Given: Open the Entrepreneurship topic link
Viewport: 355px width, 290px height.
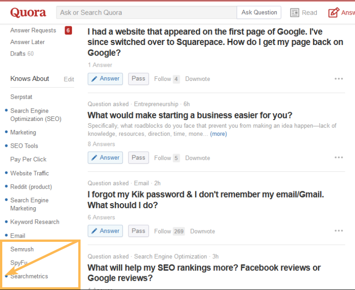Looking at the screenshot, I should (156, 104).
